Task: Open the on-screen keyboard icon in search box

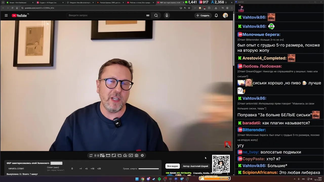Action: (148, 15)
